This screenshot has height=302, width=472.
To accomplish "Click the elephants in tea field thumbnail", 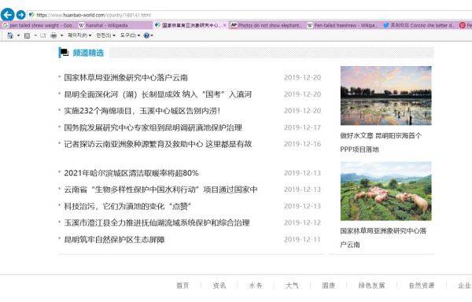I will (386, 191).
